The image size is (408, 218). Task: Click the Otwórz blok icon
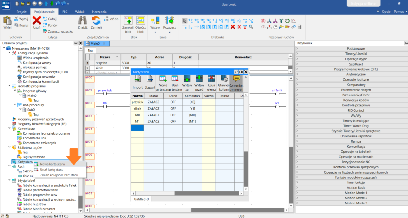(x=141, y=21)
